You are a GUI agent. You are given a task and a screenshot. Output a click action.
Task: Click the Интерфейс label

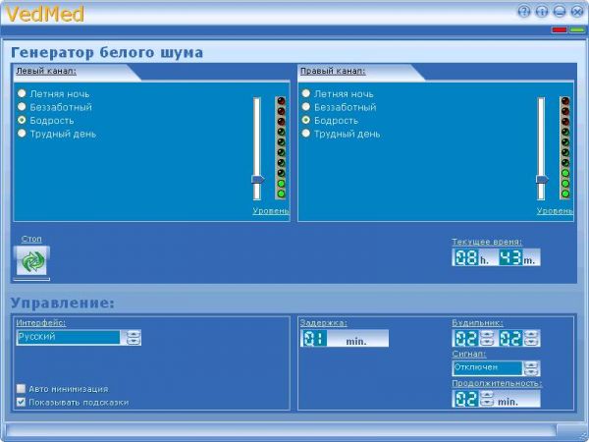click(40, 323)
